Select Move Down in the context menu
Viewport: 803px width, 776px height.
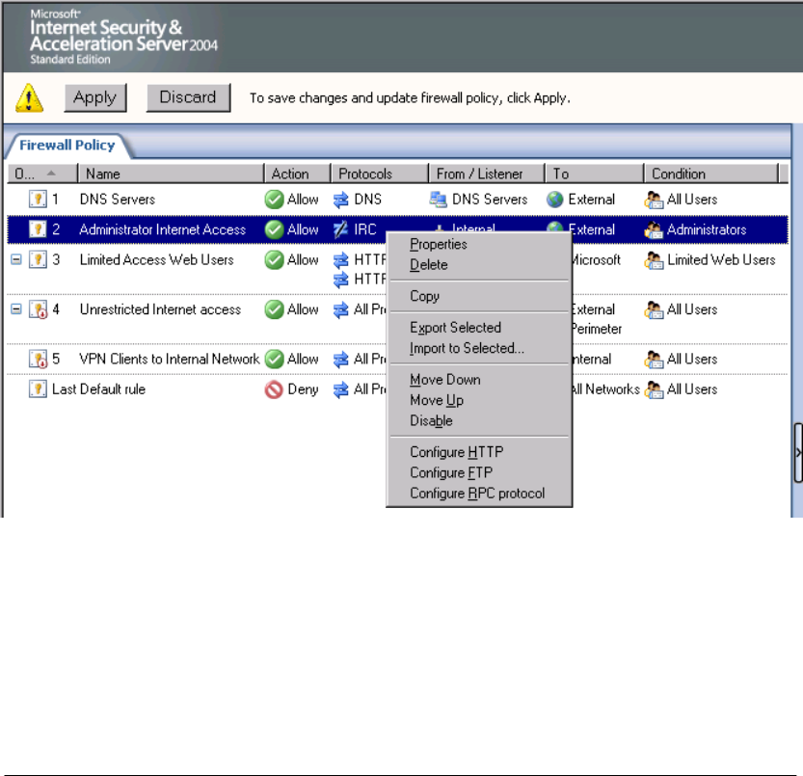point(444,380)
